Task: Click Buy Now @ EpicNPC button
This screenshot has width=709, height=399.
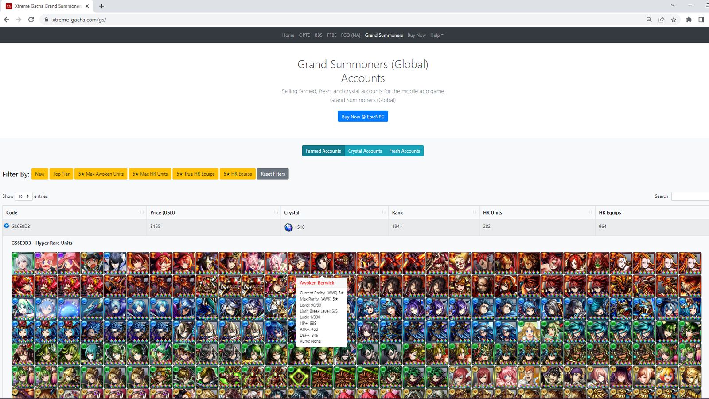Action: (363, 117)
